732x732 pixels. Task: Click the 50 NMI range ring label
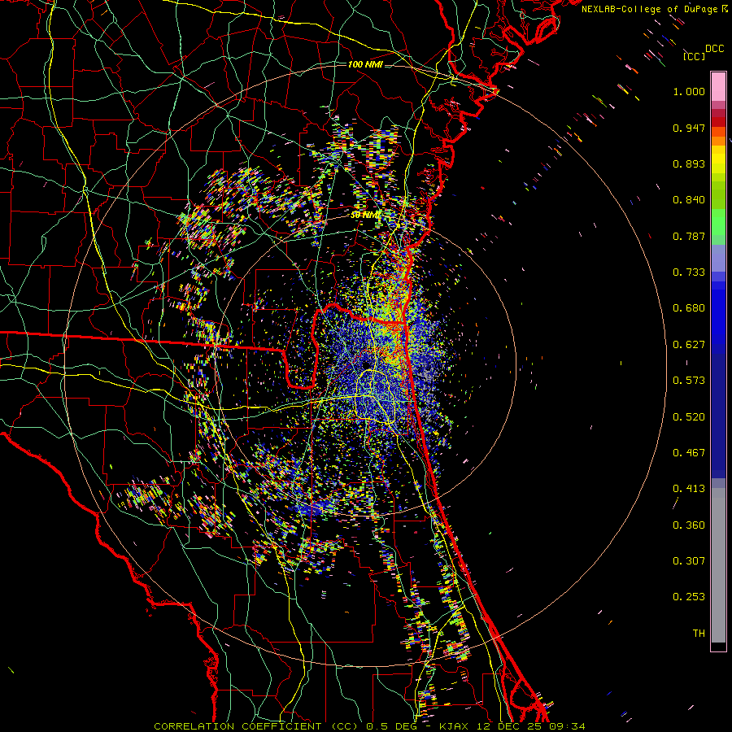point(365,216)
